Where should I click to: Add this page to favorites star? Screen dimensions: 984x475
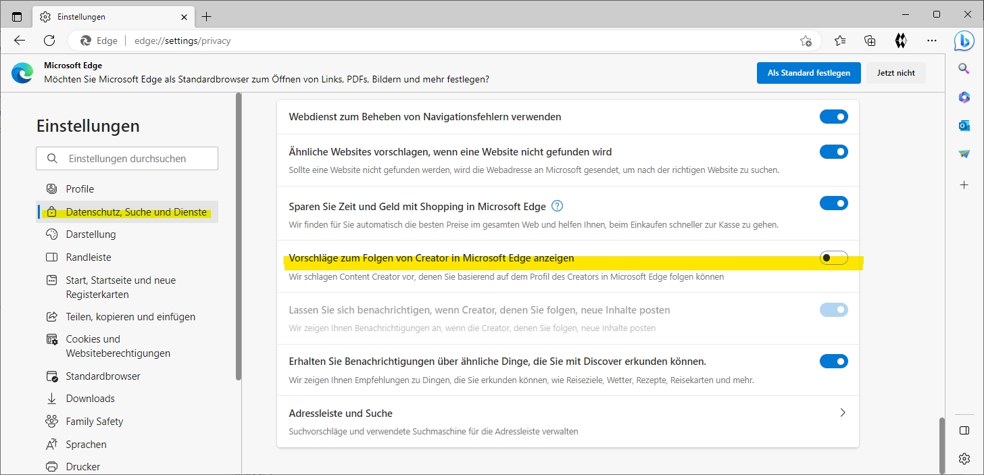coord(806,41)
